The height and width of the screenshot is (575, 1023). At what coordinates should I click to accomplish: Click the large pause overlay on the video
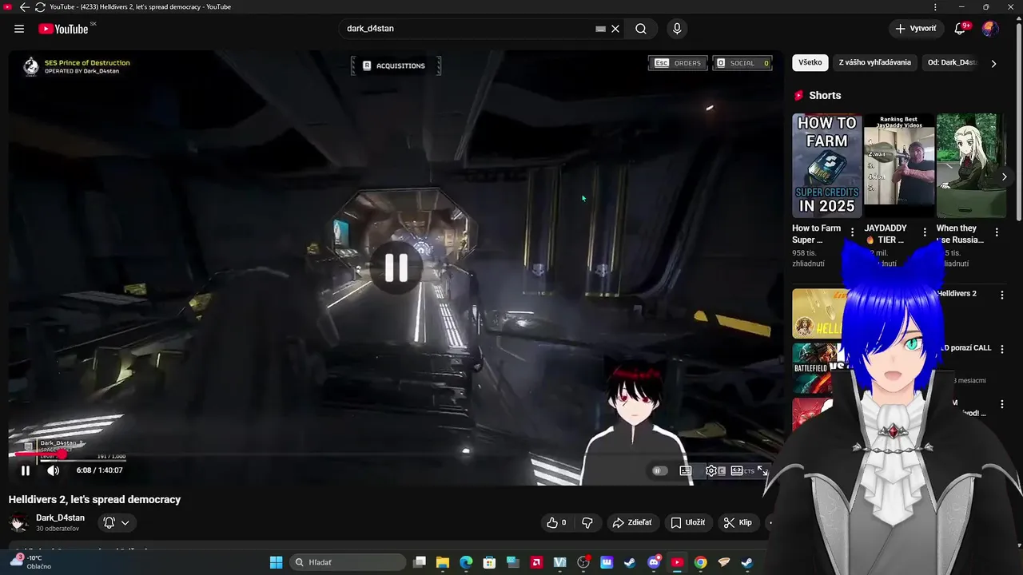tap(396, 268)
